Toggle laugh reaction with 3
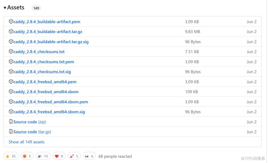Screen dimensions: 268x163 27,156
